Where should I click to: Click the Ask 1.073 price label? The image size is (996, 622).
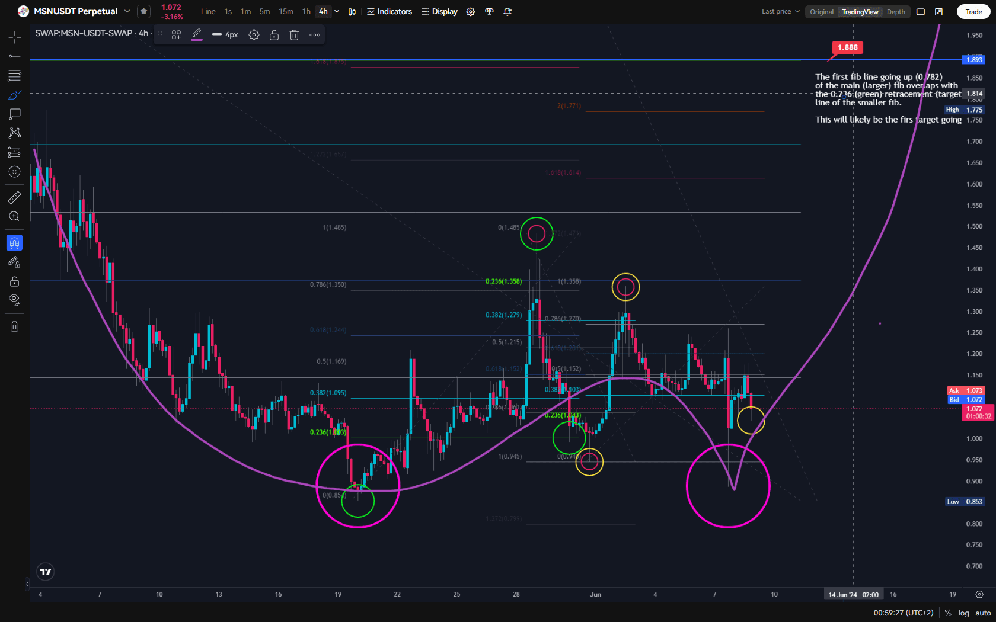966,390
